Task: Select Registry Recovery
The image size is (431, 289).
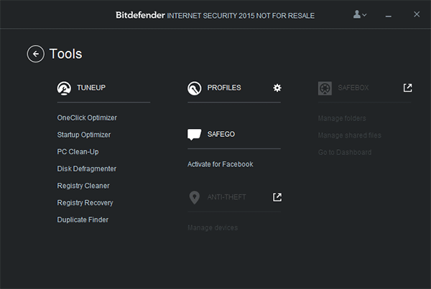Action: pyautogui.click(x=85, y=203)
